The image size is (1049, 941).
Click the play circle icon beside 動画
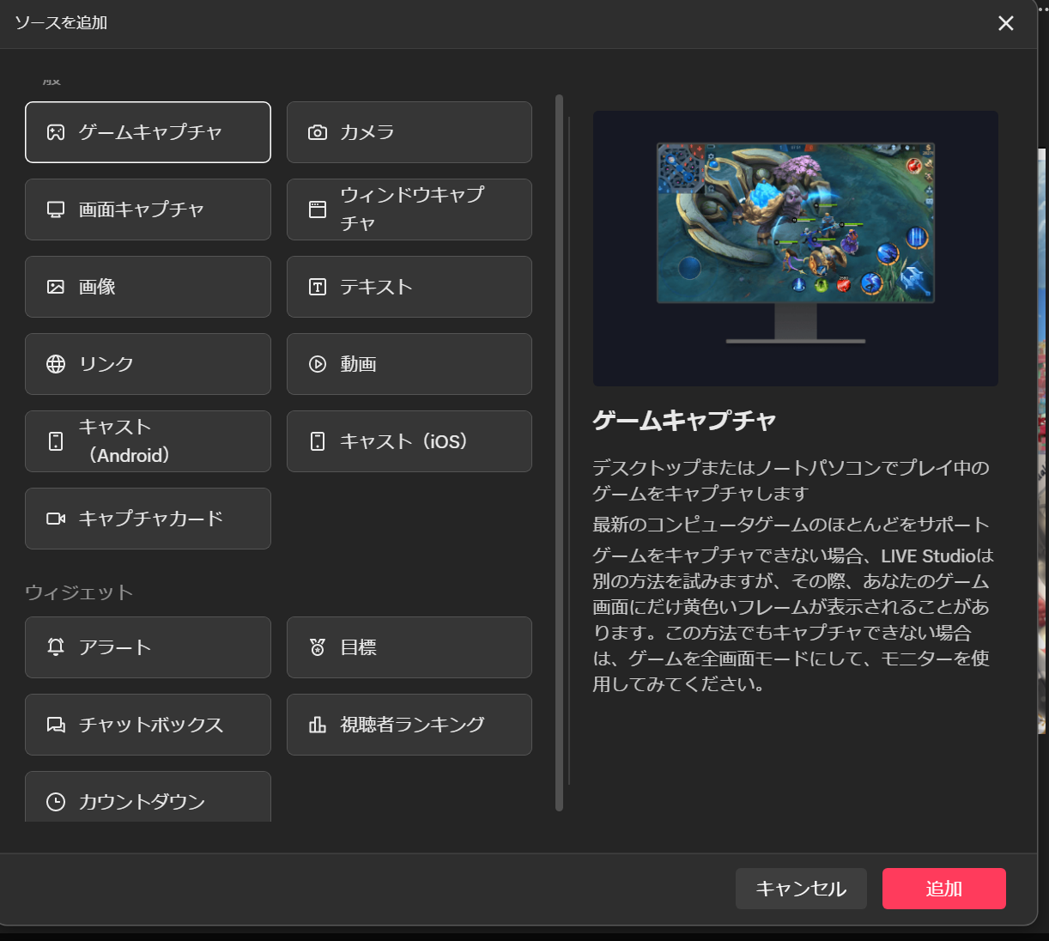318,364
